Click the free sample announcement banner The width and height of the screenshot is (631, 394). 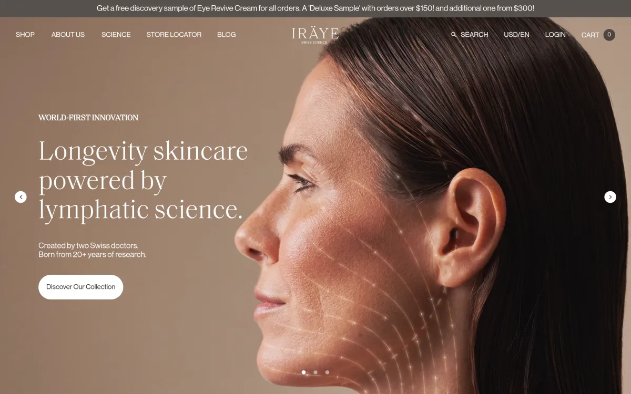click(315, 8)
